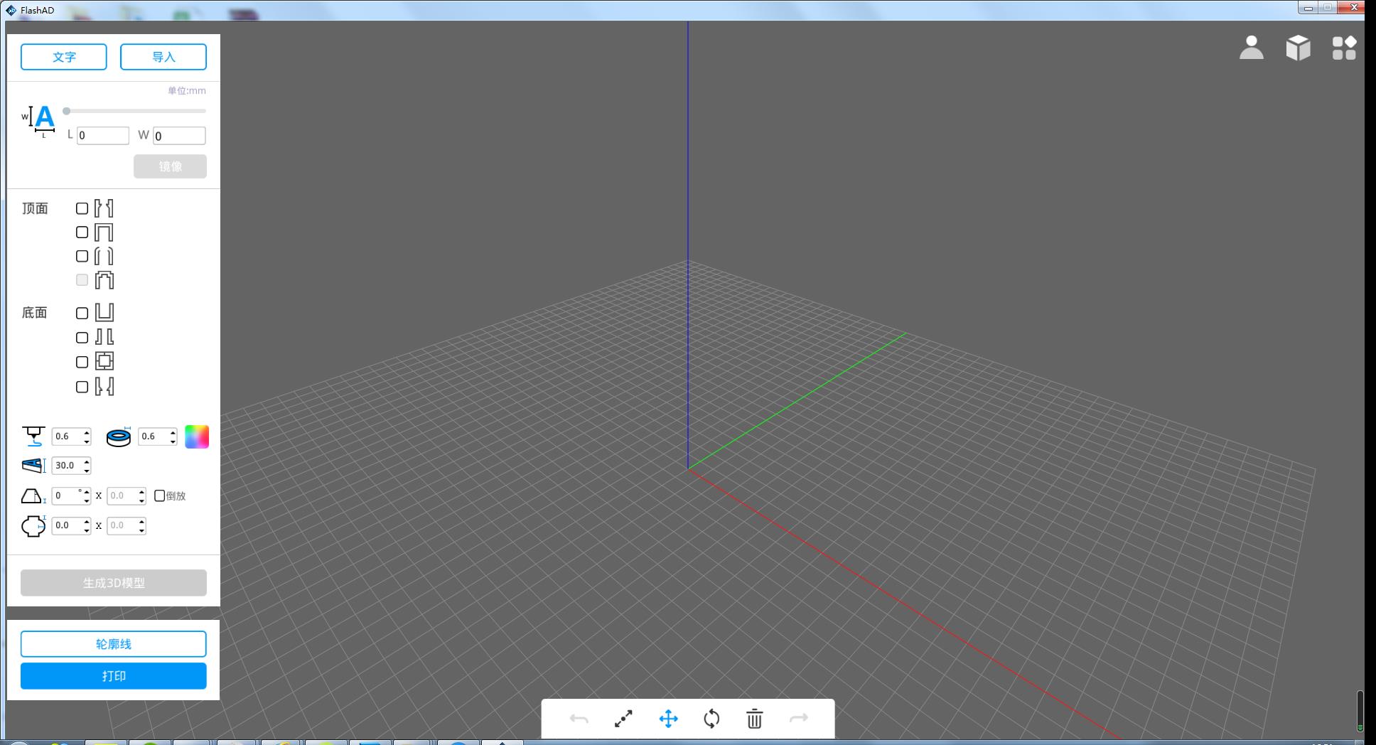The width and height of the screenshot is (1376, 745).
Task: Select the move tool icon
Action: 668,719
